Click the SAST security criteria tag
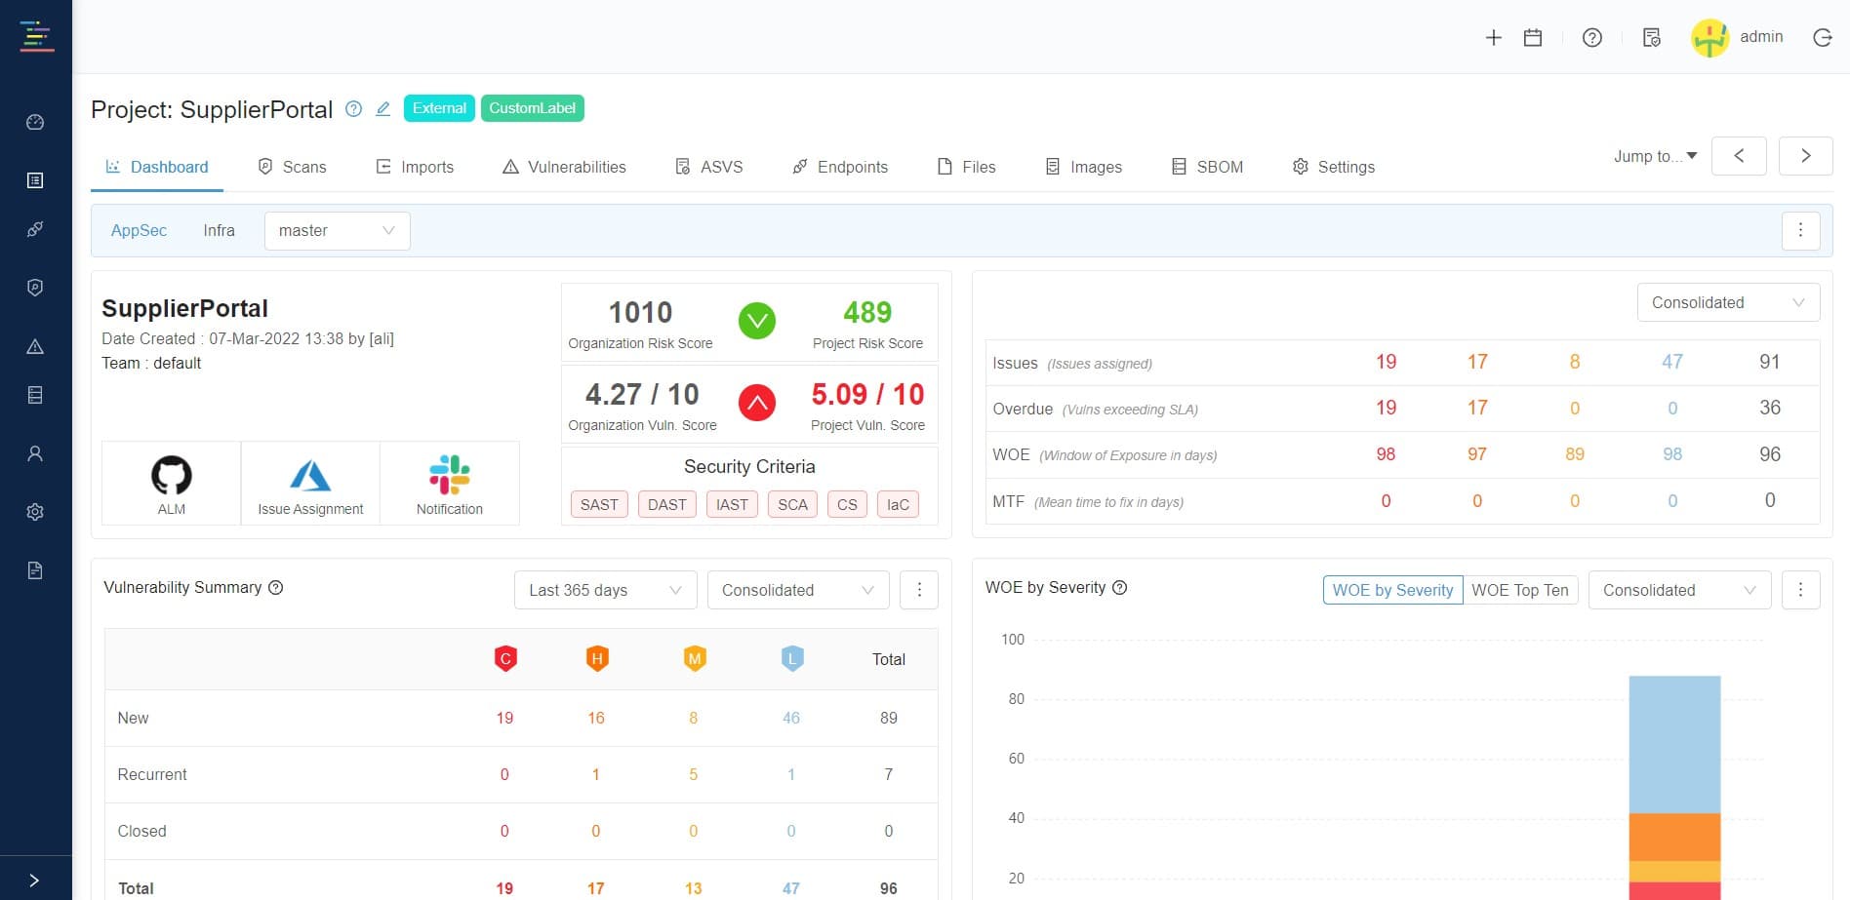 pyautogui.click(x=599, y=504)
